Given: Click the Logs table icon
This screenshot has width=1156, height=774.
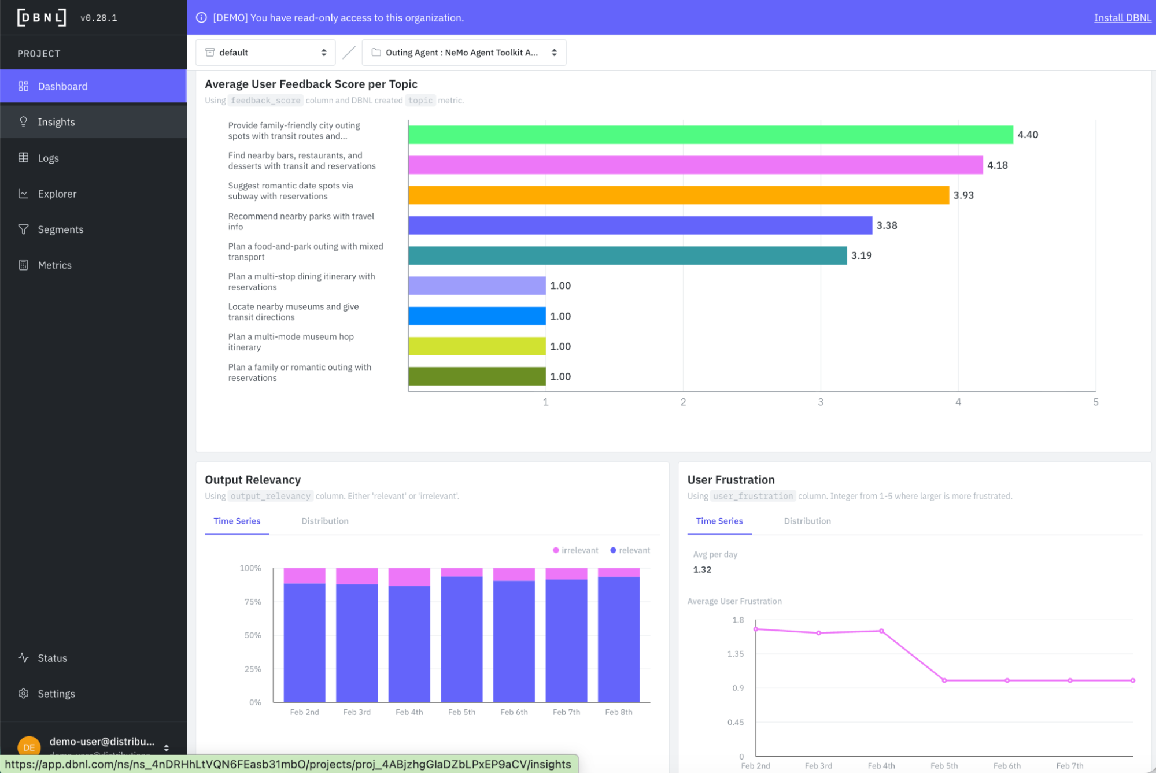Looking at the screenshot, I should [23, 158].
